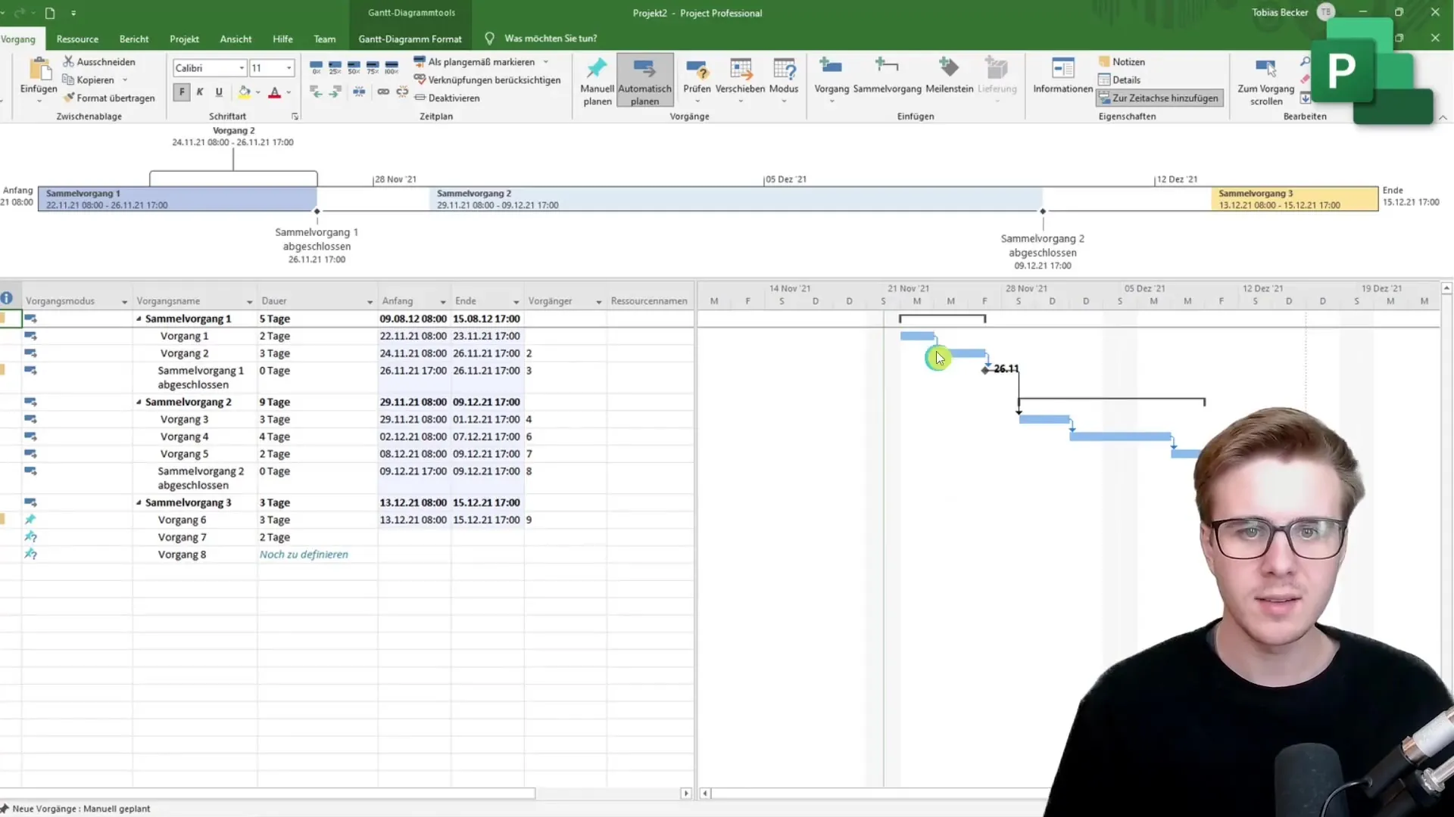Screen dimensions: 1454x817
Task: Open the Hilfe tab
Action: coord(282,39)
